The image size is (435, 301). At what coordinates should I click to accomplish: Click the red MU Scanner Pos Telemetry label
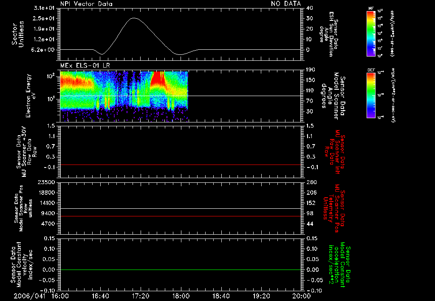334,208
